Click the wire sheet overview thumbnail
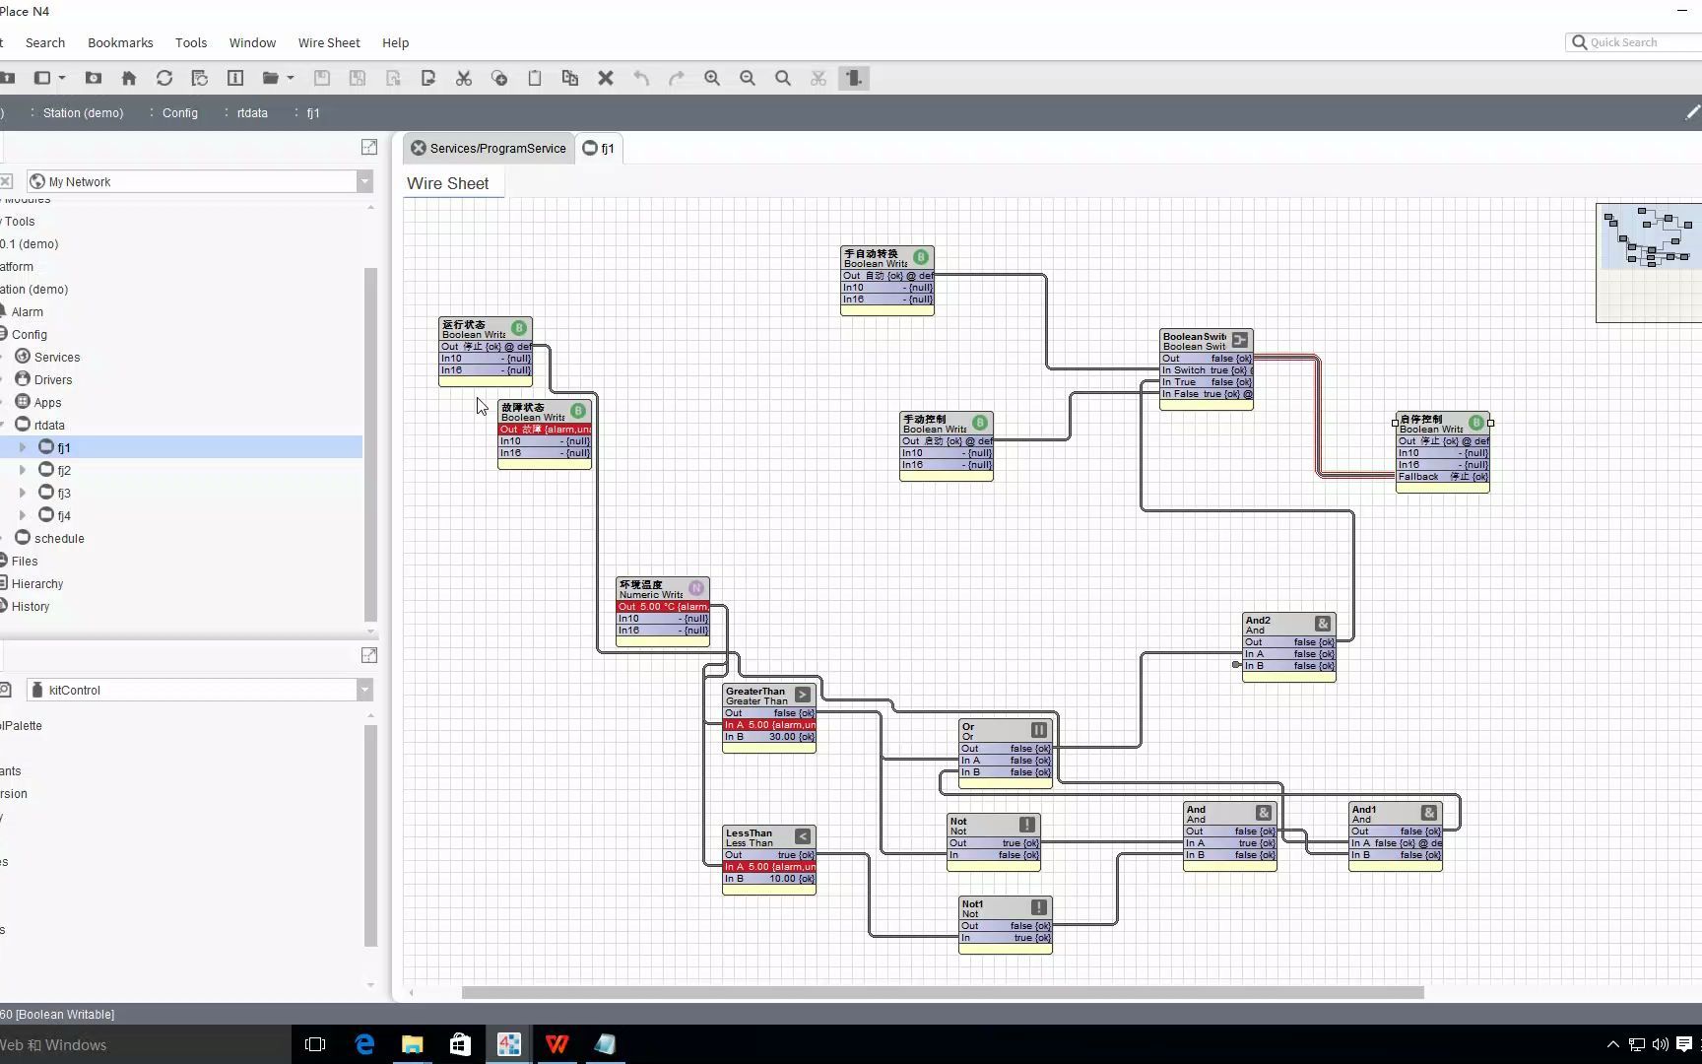Viewport: 1702px width, 1064px height. pyautogui.click(x=1649, y=263)
